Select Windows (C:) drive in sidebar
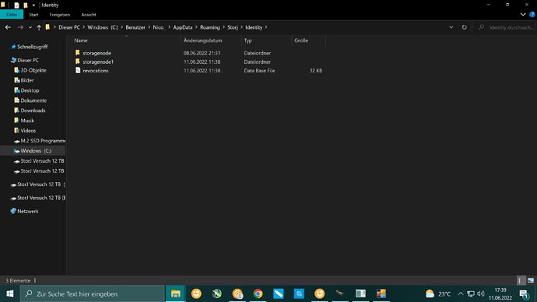Screen dimensions: 537x302 coord(33,151)
